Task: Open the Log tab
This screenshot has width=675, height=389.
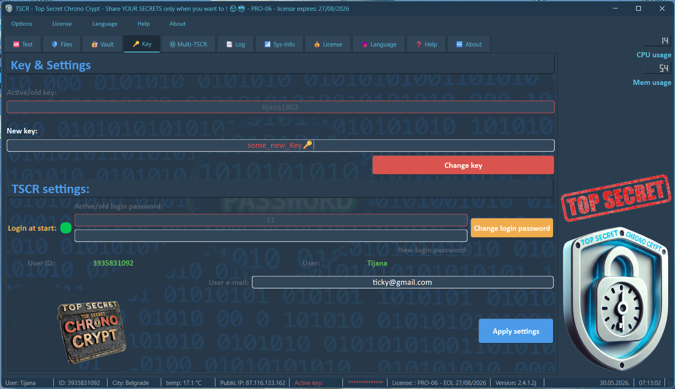Action: tap(235, 44)
